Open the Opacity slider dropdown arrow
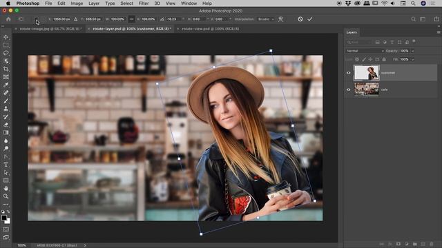The height and width of the screenshot is (248, 442). pyautogui.click(x=413, y=51)
